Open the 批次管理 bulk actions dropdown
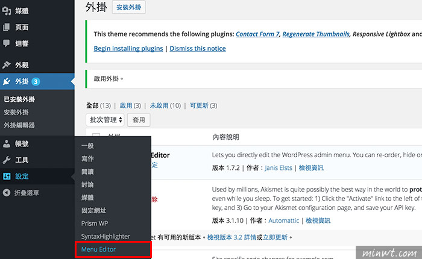The image size is (422, 259). click(x=105, y=120)
